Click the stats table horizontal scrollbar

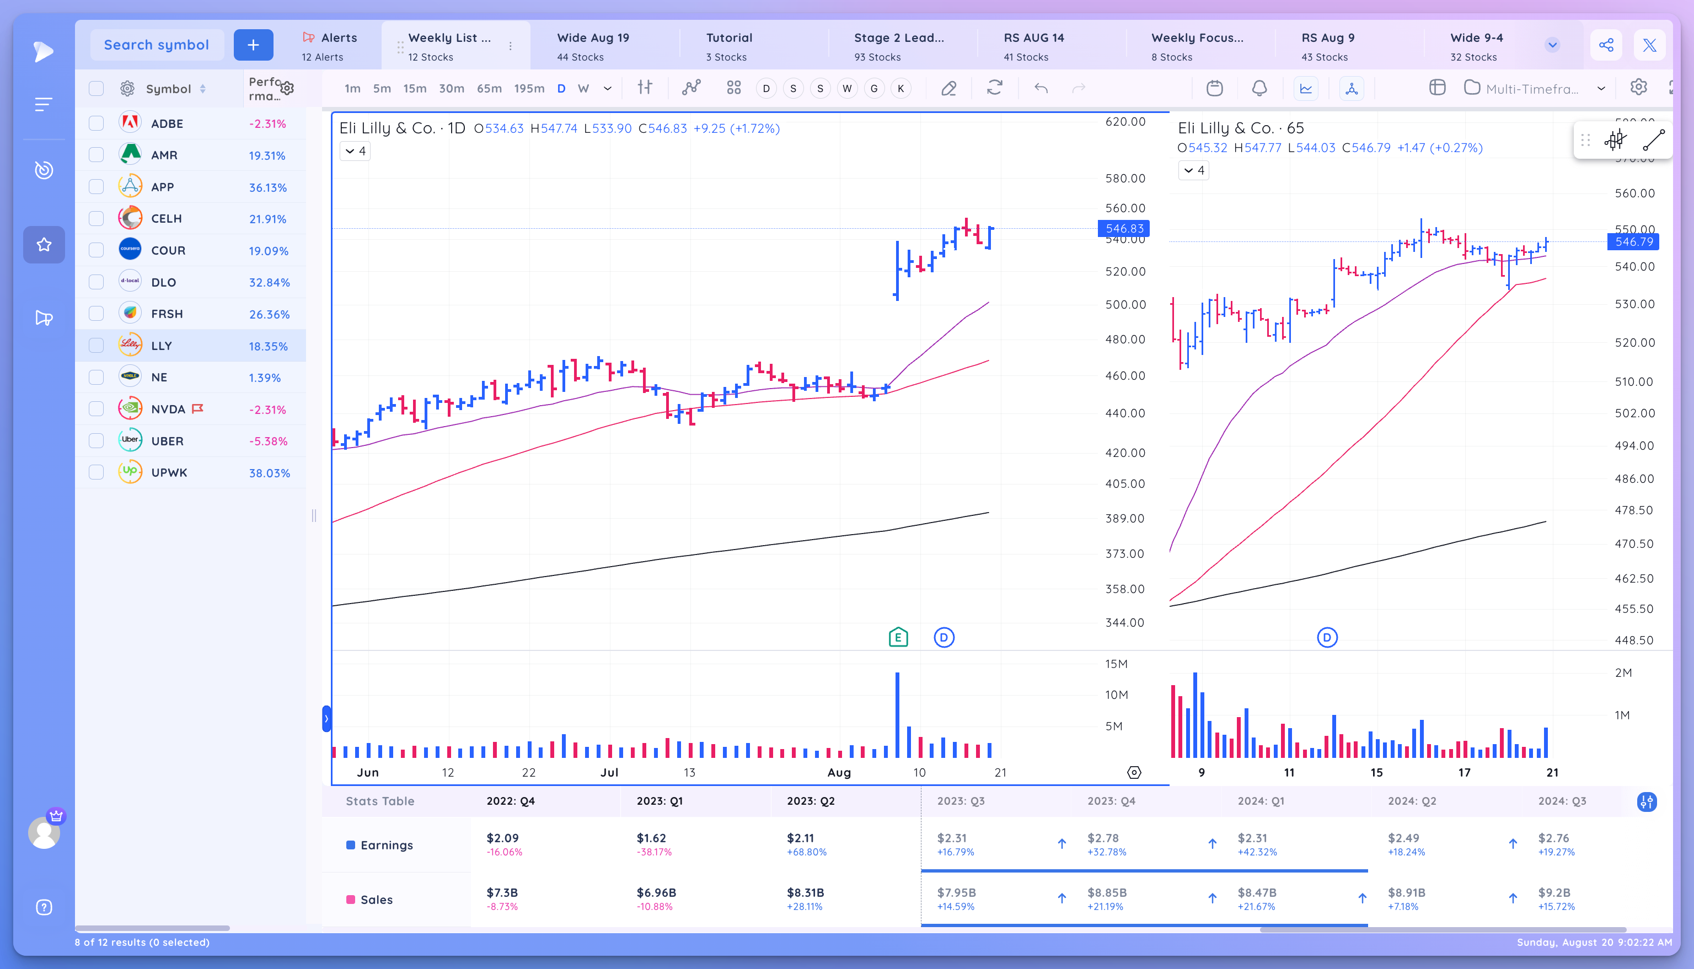1443,929
